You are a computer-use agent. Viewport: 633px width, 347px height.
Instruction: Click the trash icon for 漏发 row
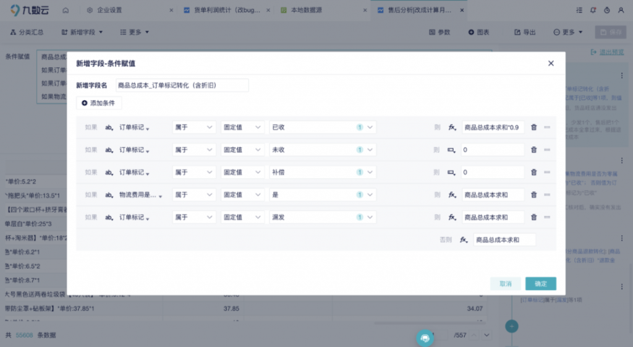point(533,217)
